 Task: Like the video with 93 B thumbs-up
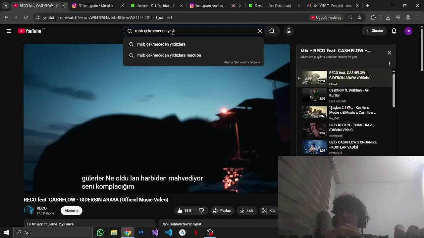pyautogui.click(x=185, y=211)
